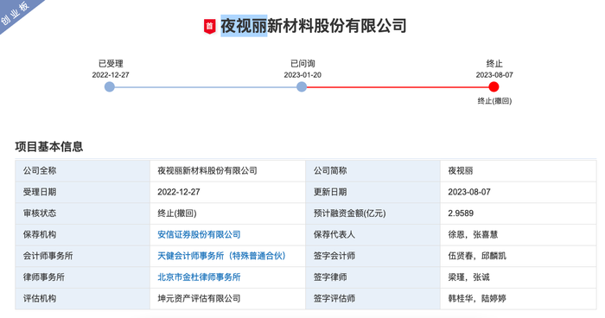
Task: Click the 夜视丽新材料股份有限公司 table cell
Action: (227, 171)
